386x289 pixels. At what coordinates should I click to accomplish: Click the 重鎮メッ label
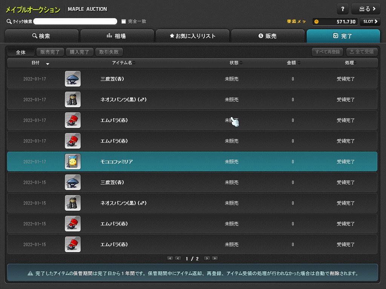296,21
